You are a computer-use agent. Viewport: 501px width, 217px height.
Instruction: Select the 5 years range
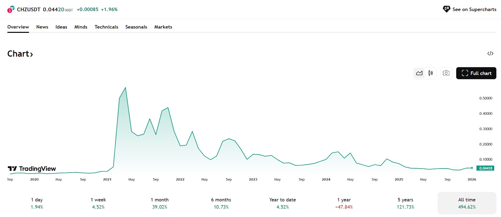click(x=405, y=203)
